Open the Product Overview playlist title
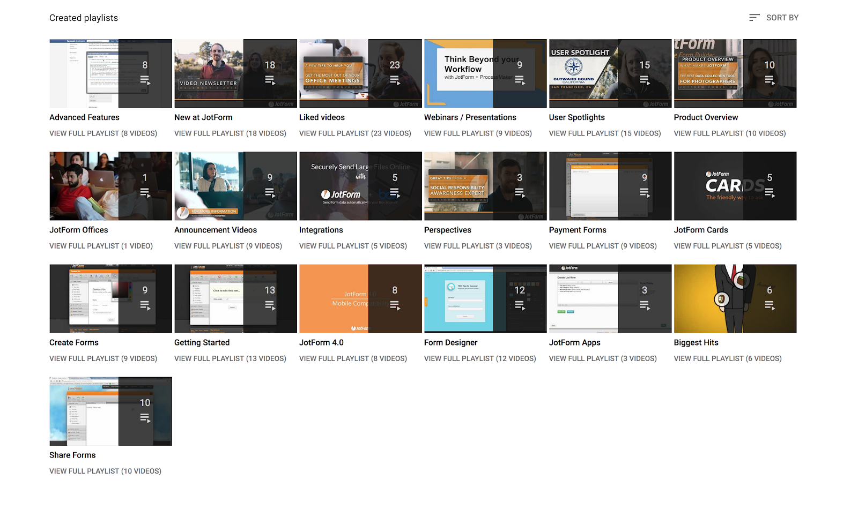Screen dimensions: 858x518 [x=706, y=117]
